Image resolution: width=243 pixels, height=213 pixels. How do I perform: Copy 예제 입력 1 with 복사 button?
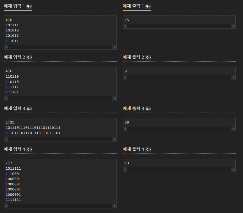point(29,6)
